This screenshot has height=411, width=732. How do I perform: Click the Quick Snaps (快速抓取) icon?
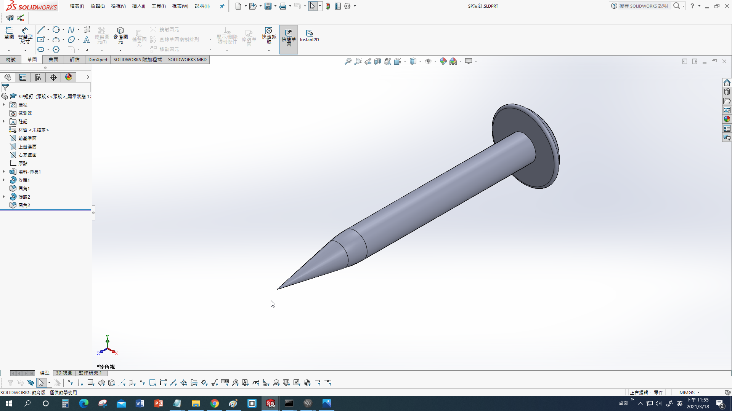click(269, 35)
